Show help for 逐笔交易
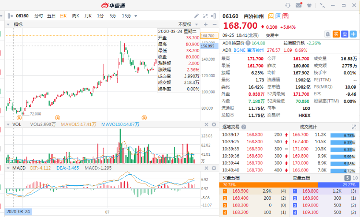 coord(244,127)
